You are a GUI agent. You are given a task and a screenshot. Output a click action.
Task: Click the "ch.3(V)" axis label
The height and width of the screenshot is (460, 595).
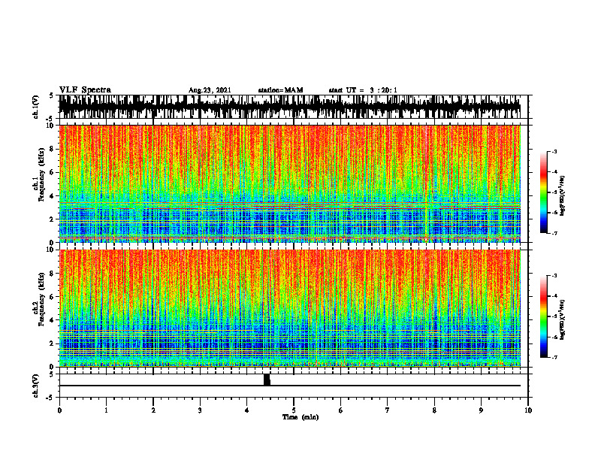[36, 386]
